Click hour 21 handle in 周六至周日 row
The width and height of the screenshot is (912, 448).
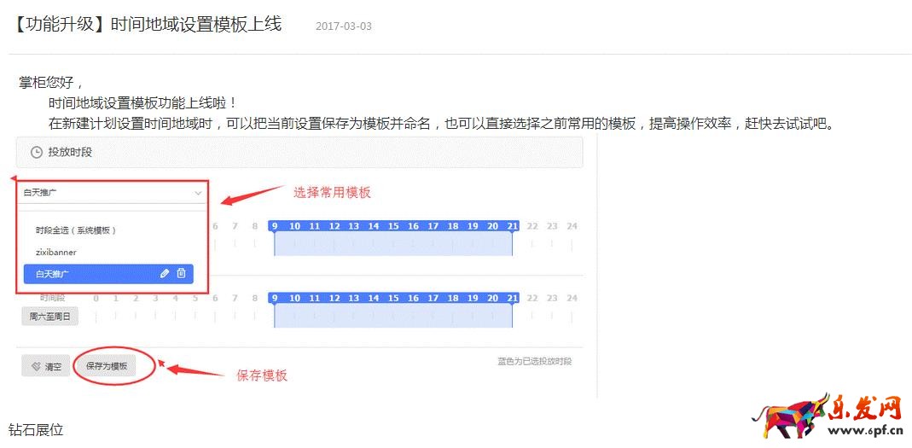[512, 299]
